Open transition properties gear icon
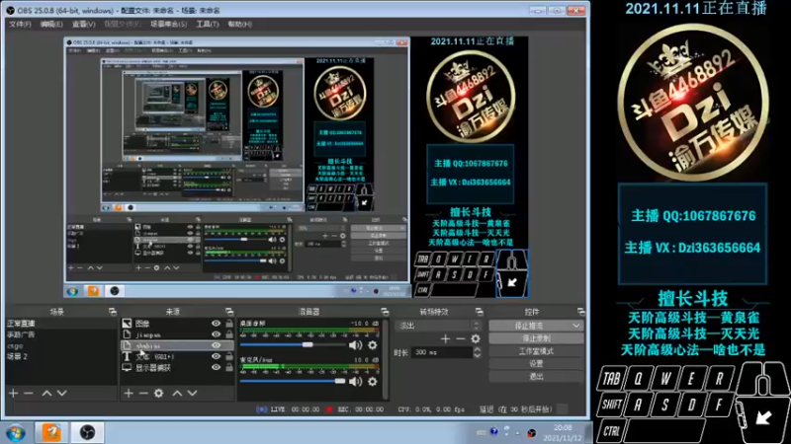The image size is (791, 444). (x=476, y=339)
